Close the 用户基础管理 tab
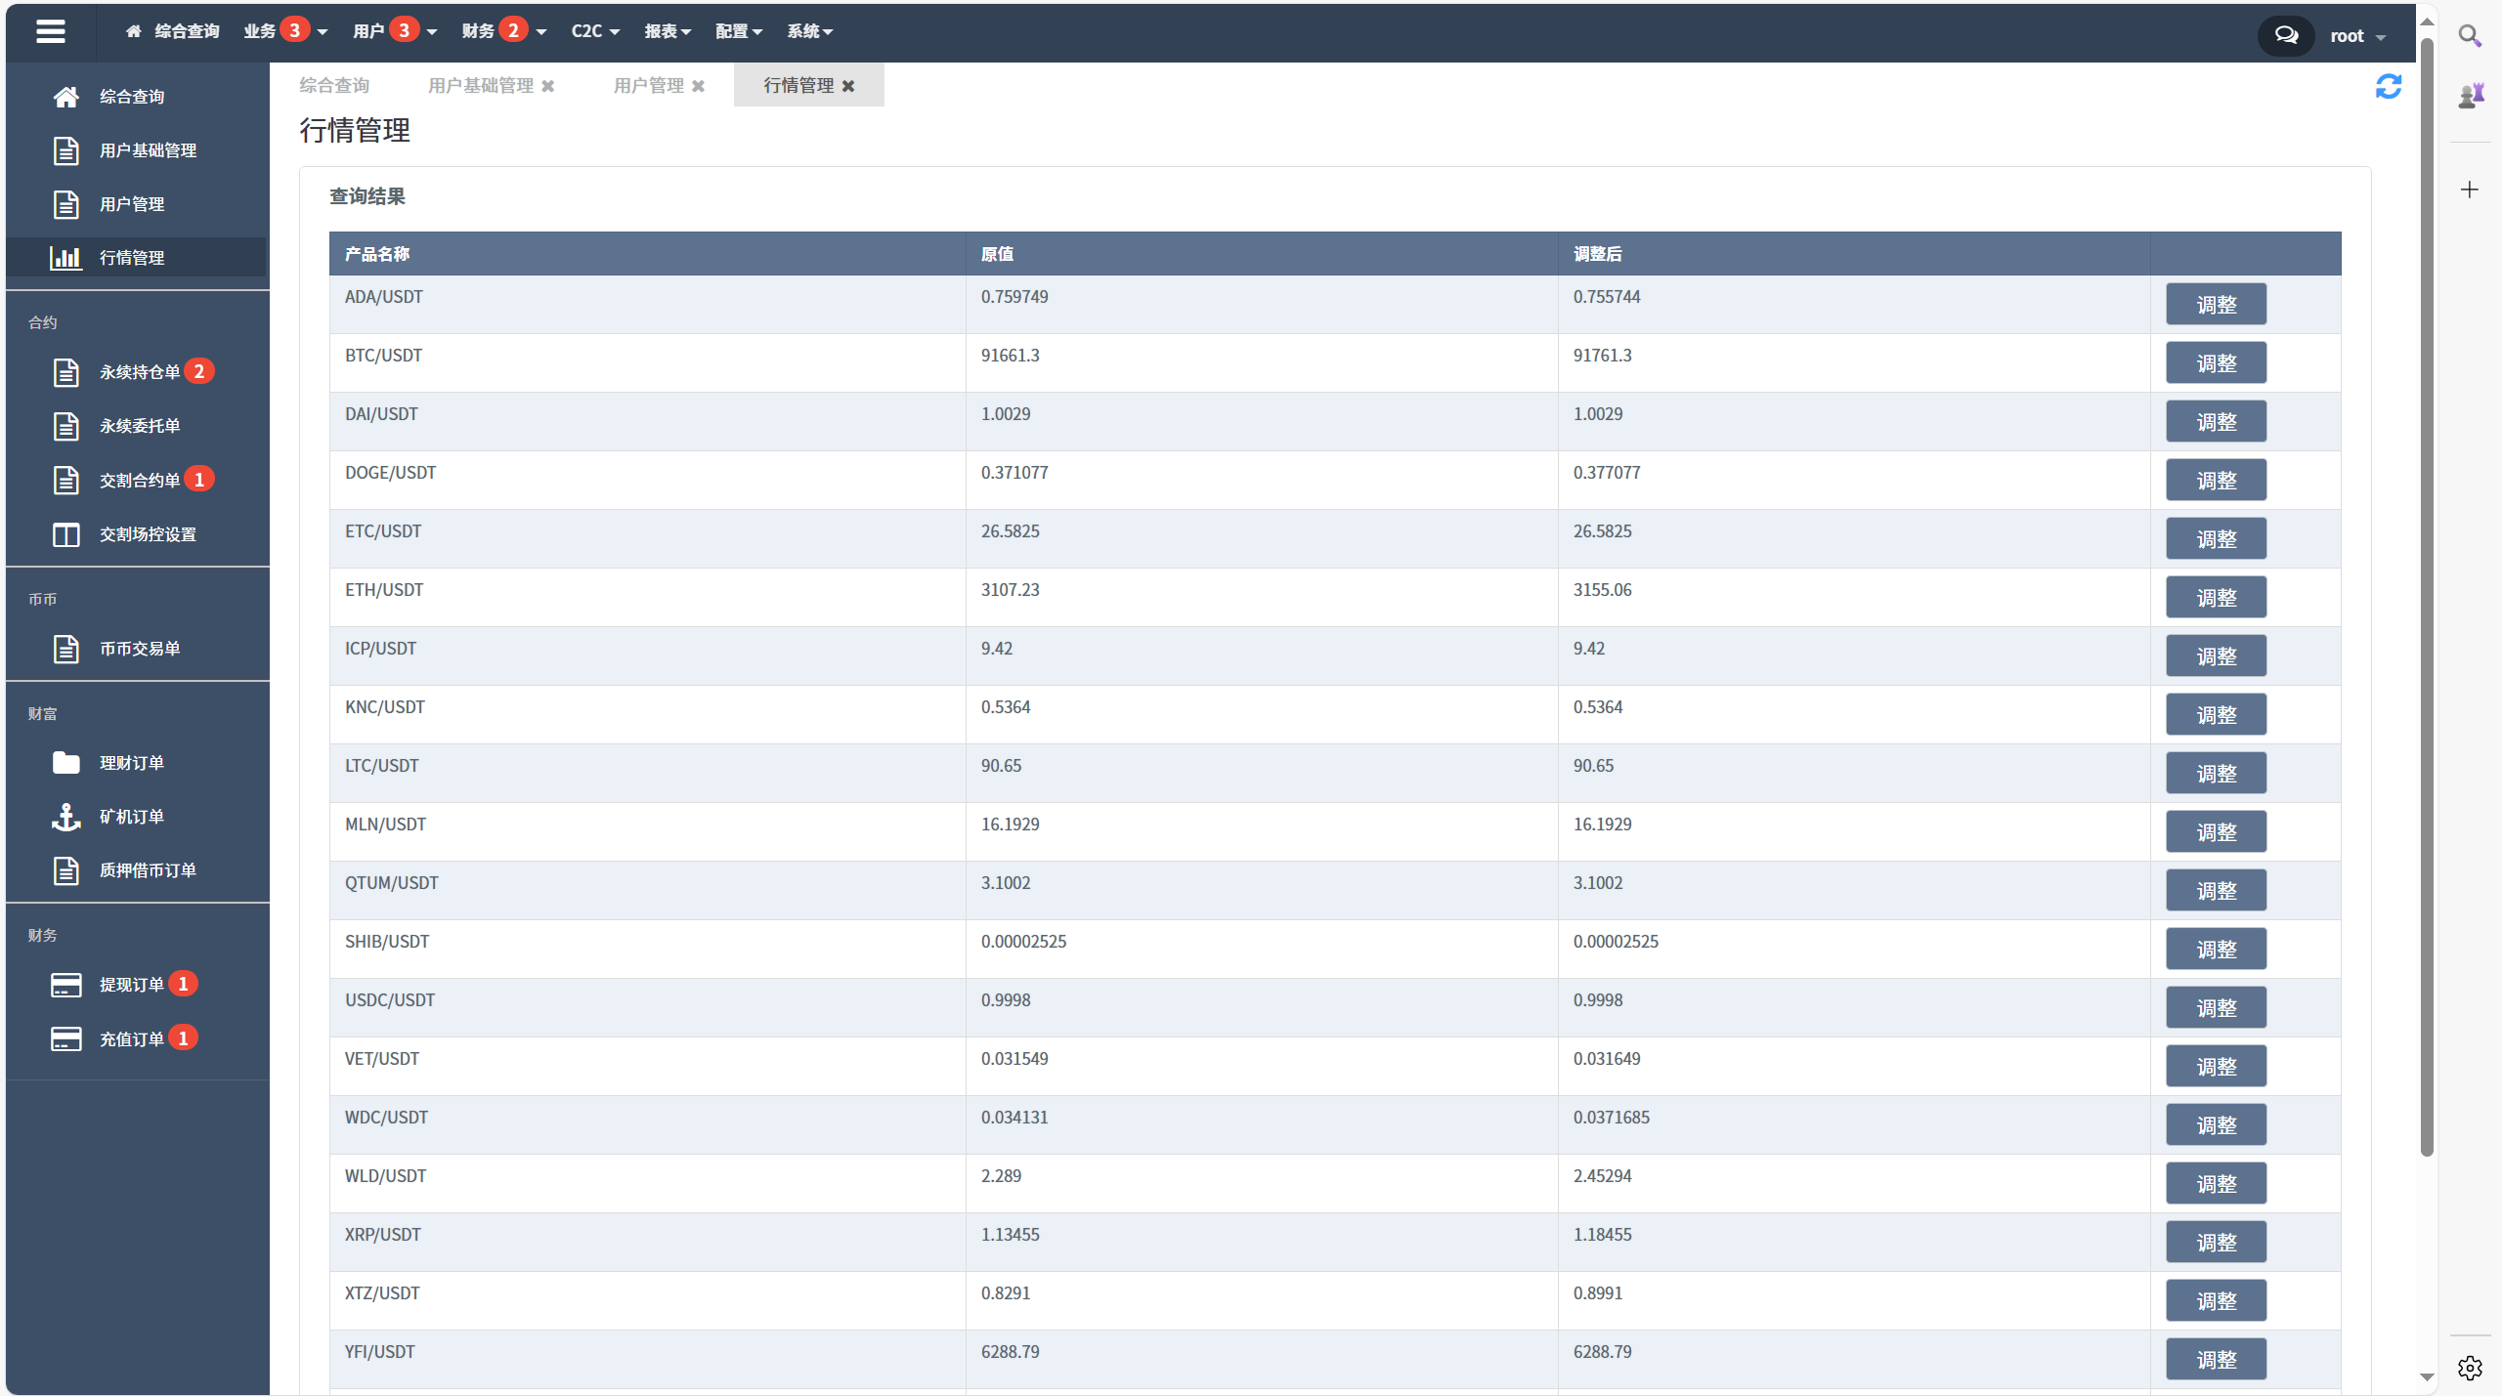The image size is (2502, 1396). pos(548,86)
